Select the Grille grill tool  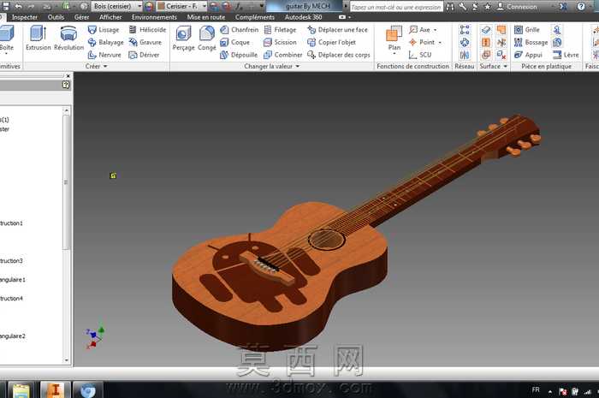click(x=527, y=29)
